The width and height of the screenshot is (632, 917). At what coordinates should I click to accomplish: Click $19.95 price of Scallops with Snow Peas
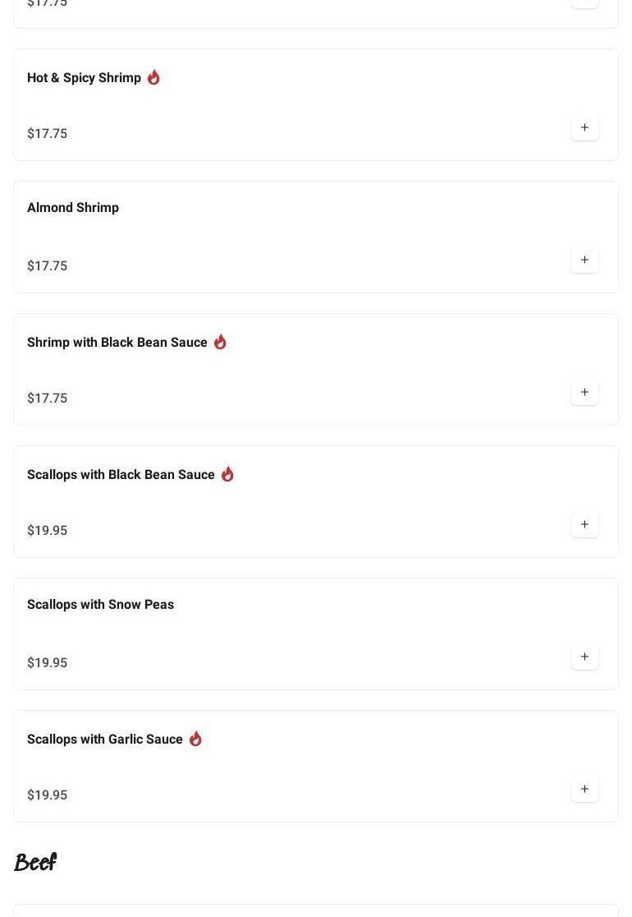click(x=47, y=663)
